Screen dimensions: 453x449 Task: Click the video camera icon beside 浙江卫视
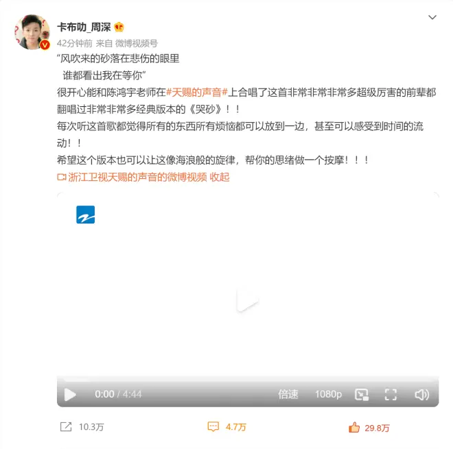pos(62,177)
